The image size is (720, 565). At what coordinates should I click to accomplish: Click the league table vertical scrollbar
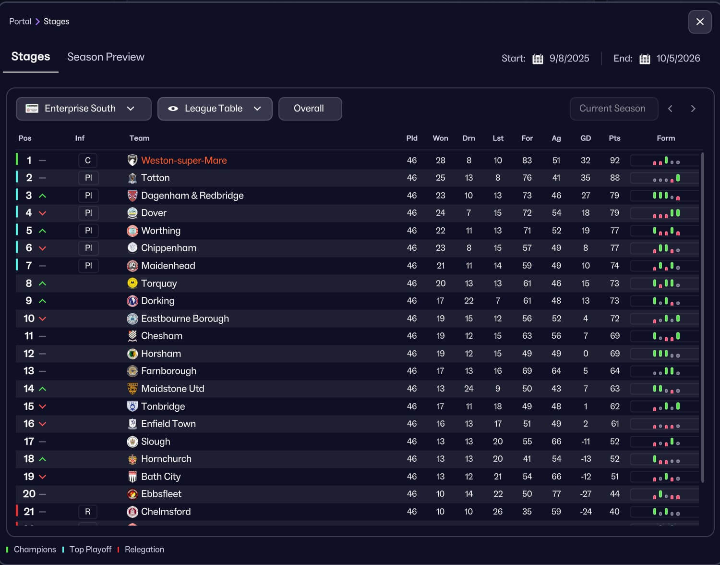(x=703, y=317)
